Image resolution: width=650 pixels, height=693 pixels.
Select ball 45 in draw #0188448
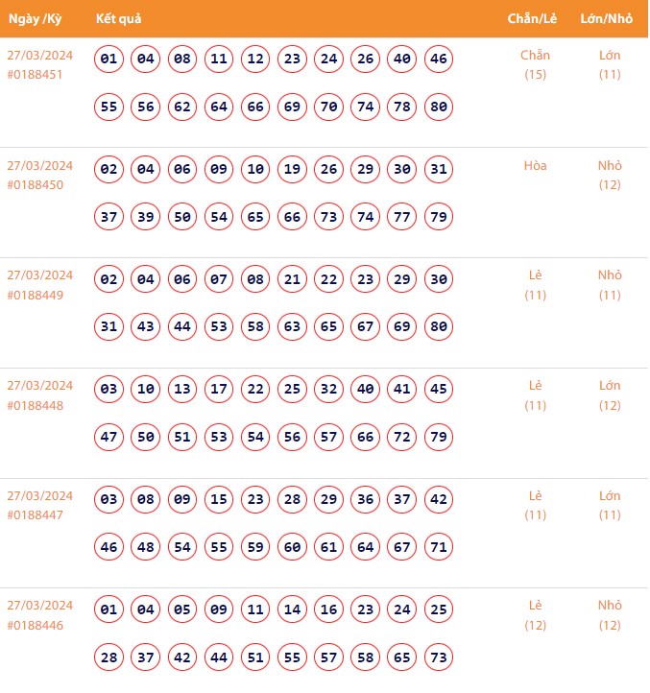(439, 390)
